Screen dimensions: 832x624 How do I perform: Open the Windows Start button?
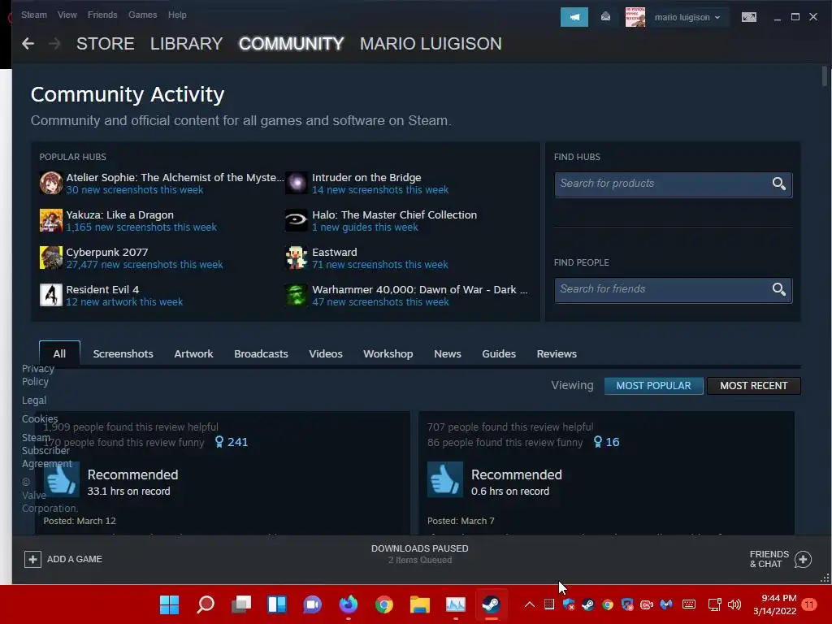169,604
